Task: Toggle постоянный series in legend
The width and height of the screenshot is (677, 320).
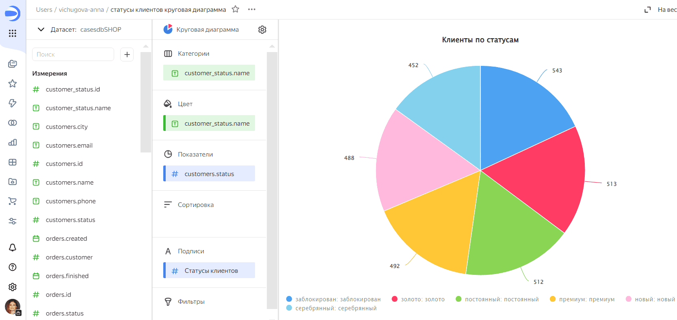Action: coord(497,299)
